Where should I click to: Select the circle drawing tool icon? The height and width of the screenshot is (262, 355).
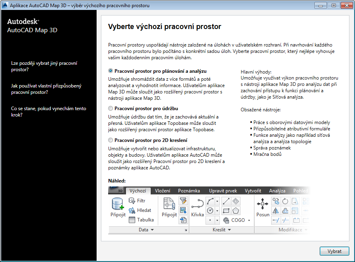click(x=210, y=211)
